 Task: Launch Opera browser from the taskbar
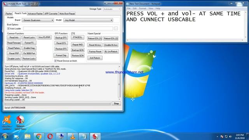[x=50, y=136]
